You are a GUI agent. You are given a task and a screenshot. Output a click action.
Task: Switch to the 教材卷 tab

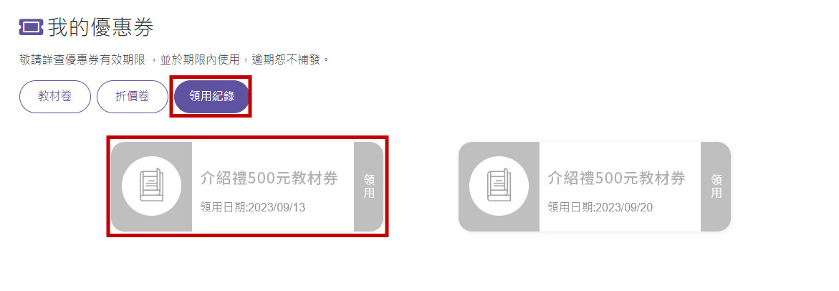pyautogui.click(x=55, y=97)
